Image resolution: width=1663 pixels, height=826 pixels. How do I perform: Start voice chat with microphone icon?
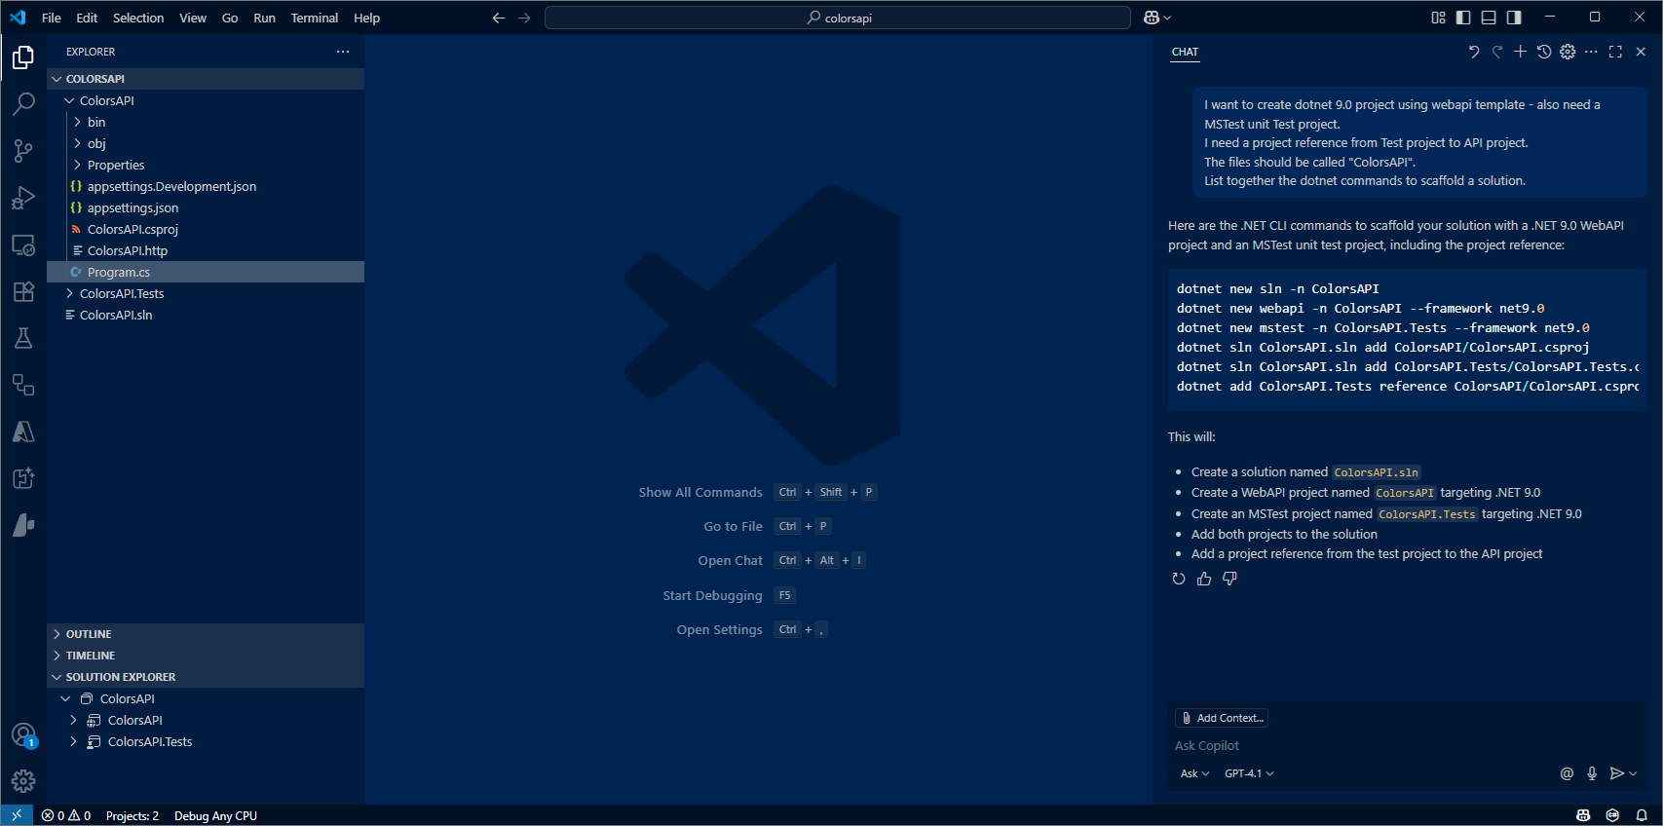point(1592,773)
